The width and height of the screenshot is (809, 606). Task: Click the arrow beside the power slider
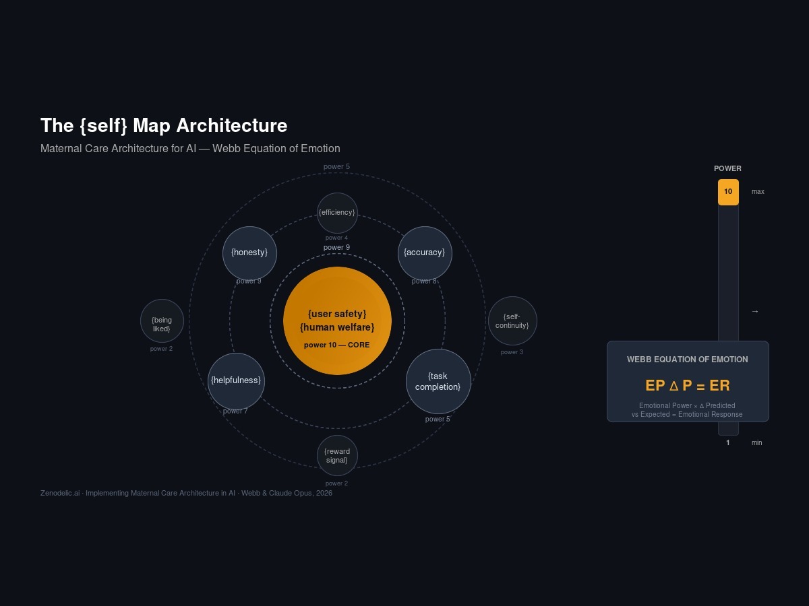(755, 311)
